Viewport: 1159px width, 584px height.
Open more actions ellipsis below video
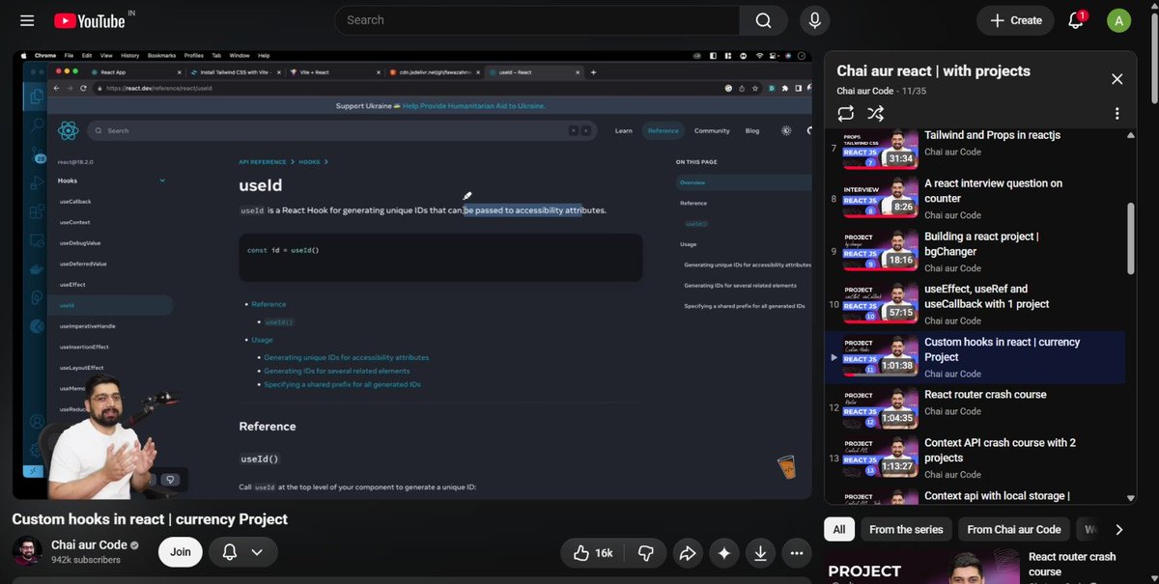[797, 553]
